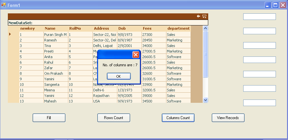288x140 pixels.
Task: Select the Dob cell '1/3/1973'
Action: tap(129, 90)
